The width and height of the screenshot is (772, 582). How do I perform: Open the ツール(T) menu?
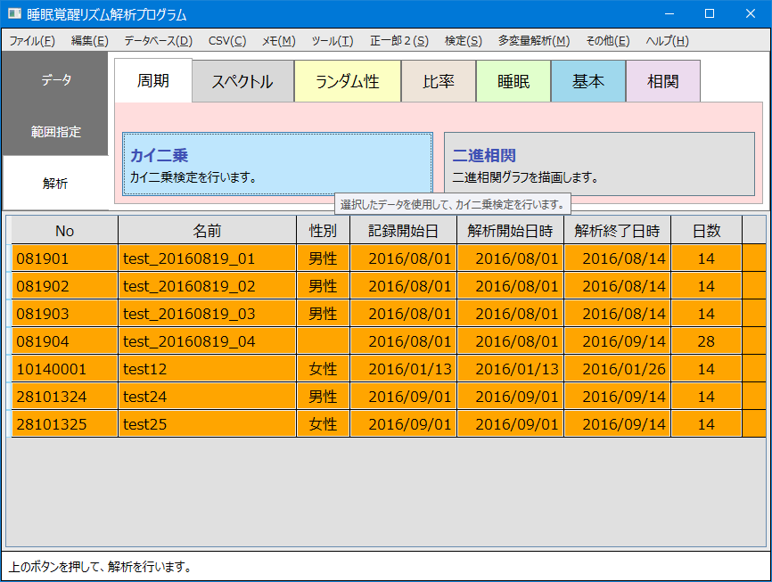coord(333,41)
